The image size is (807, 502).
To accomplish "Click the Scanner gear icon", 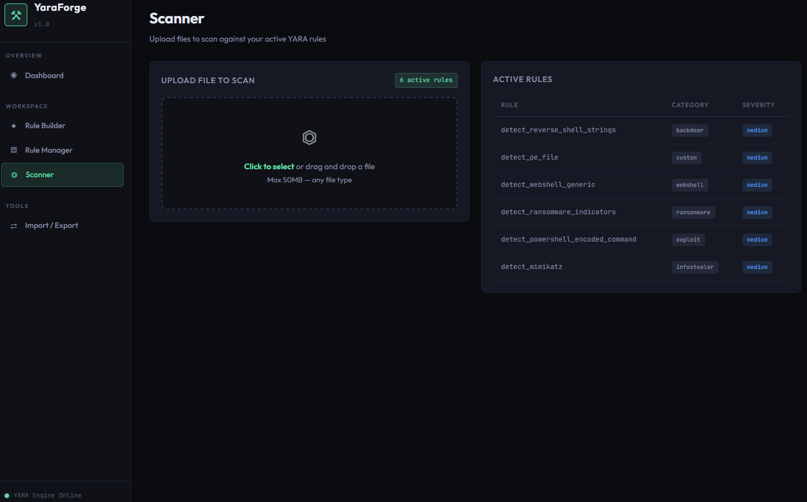I will pyautogui.click(x=14, y=174).
